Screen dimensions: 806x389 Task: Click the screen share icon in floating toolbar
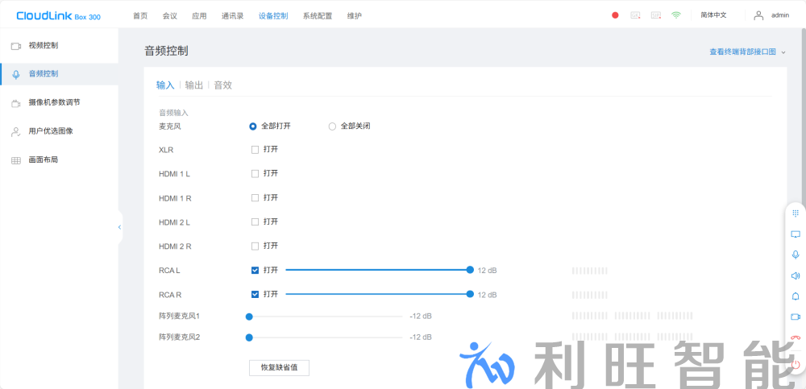[x=796, y=234]
